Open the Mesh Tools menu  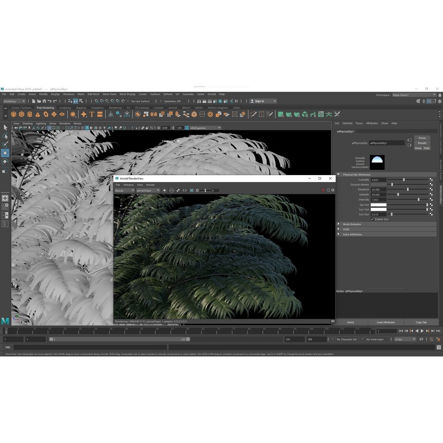(110, 94)
